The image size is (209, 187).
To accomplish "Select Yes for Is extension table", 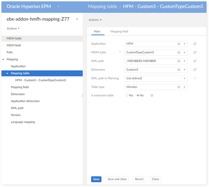I will 127,96.
